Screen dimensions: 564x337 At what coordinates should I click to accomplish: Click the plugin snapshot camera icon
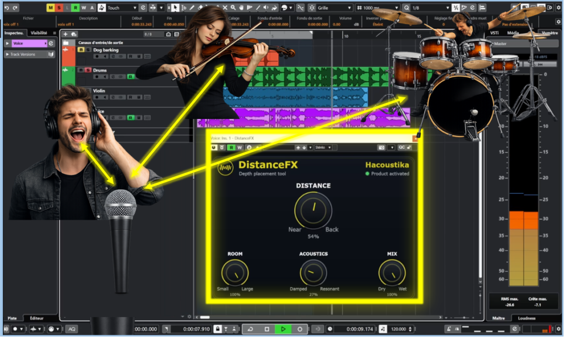tap(381, 148)
